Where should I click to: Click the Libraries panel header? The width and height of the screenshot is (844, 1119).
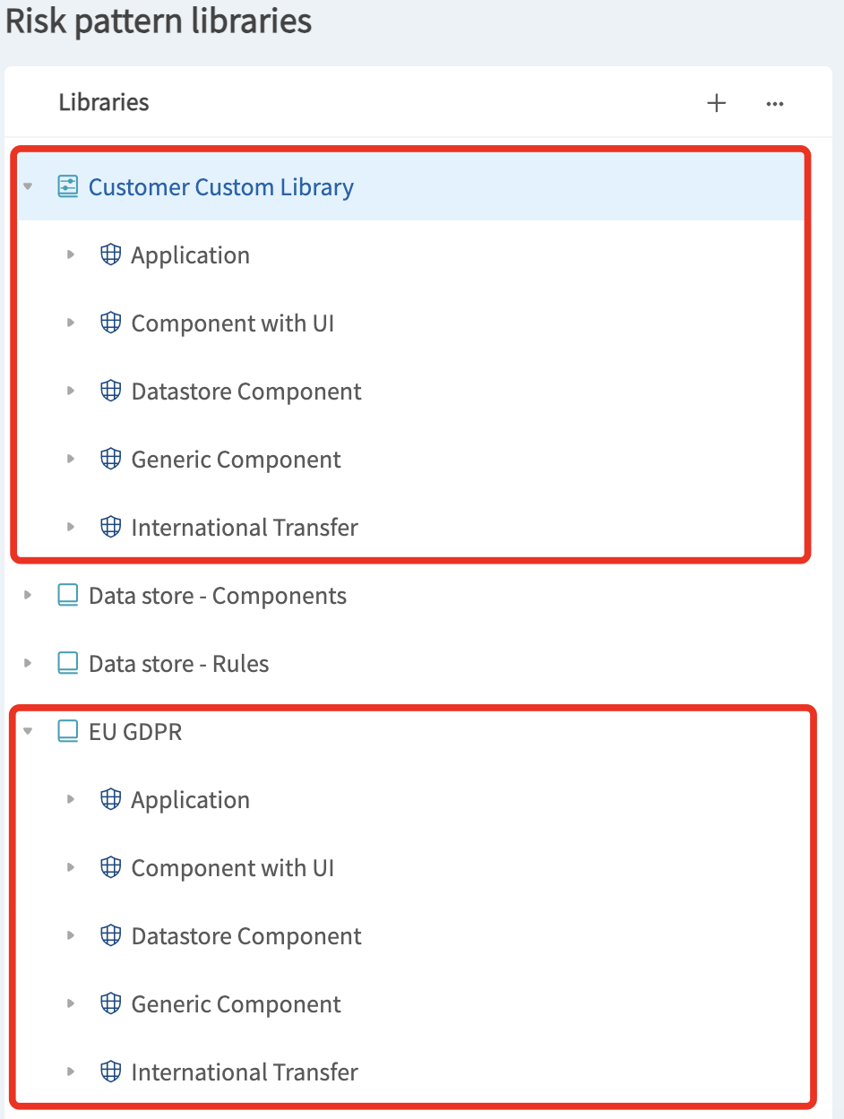103,102
